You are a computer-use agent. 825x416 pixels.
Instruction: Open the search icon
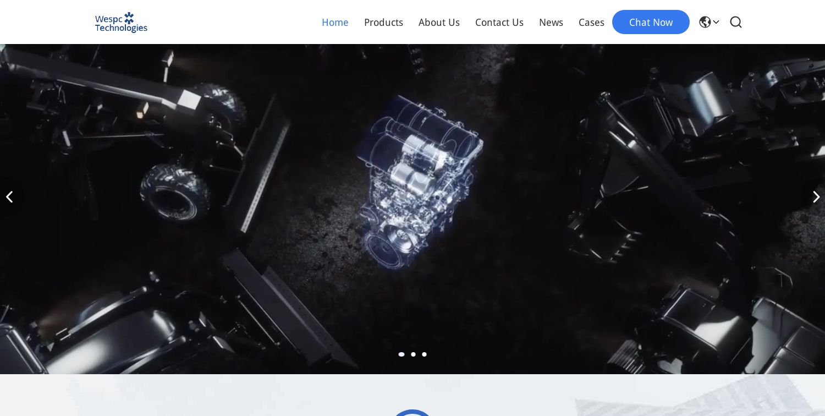[736, 22]
